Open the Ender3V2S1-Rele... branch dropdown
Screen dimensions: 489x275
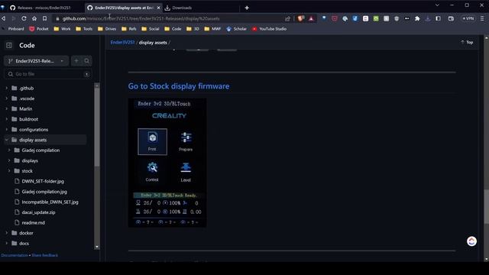tap(36, 61)
